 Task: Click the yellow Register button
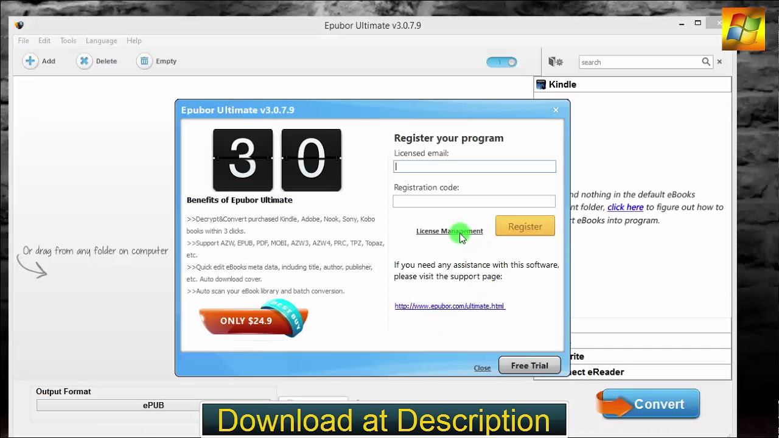(525, 226)
